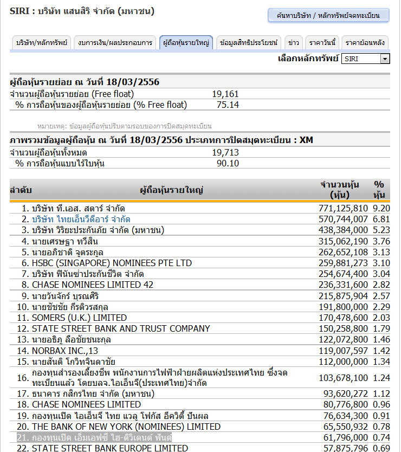The height and width of the screenshot is (452, 401).
Task: Click THE BANK OF NEW YORK (NOMINEES) LIMITED
Action: click(x=126, y=427)
